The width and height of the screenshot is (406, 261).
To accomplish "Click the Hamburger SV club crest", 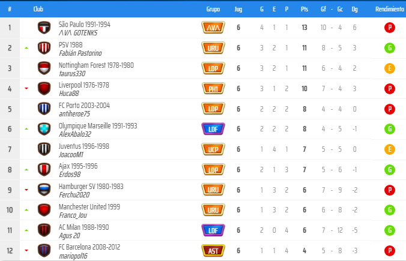I will (44, 190).
